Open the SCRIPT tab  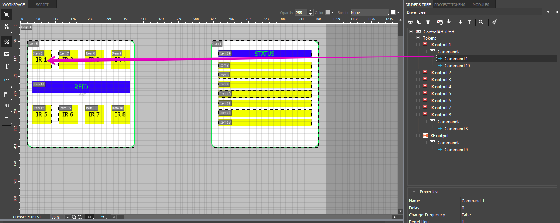[42, 5]
